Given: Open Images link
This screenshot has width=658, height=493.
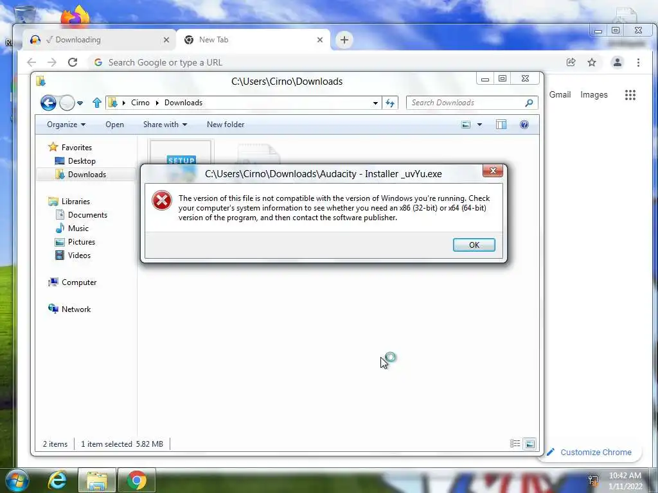Looking at the screenshot, I should 594,95.
